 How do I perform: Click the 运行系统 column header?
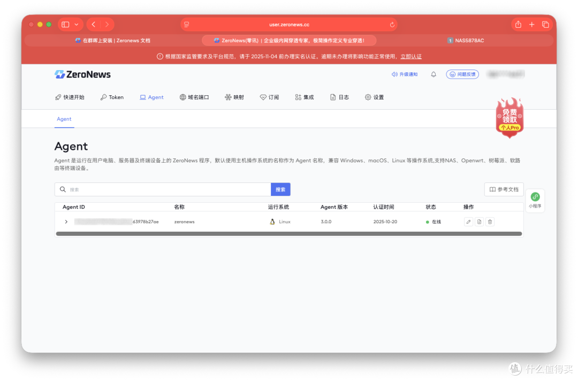click(278, 207)
